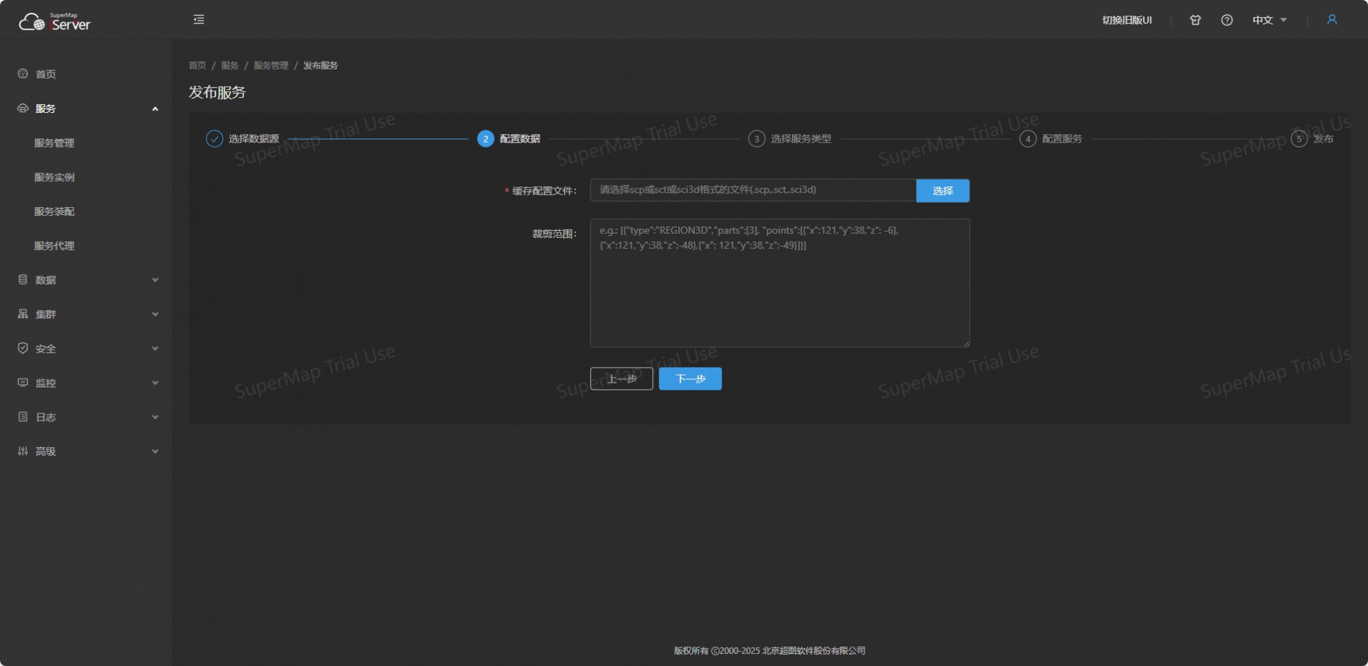
Task: Click the 选择数据源 step label
Action: click(x=254, y=139)
